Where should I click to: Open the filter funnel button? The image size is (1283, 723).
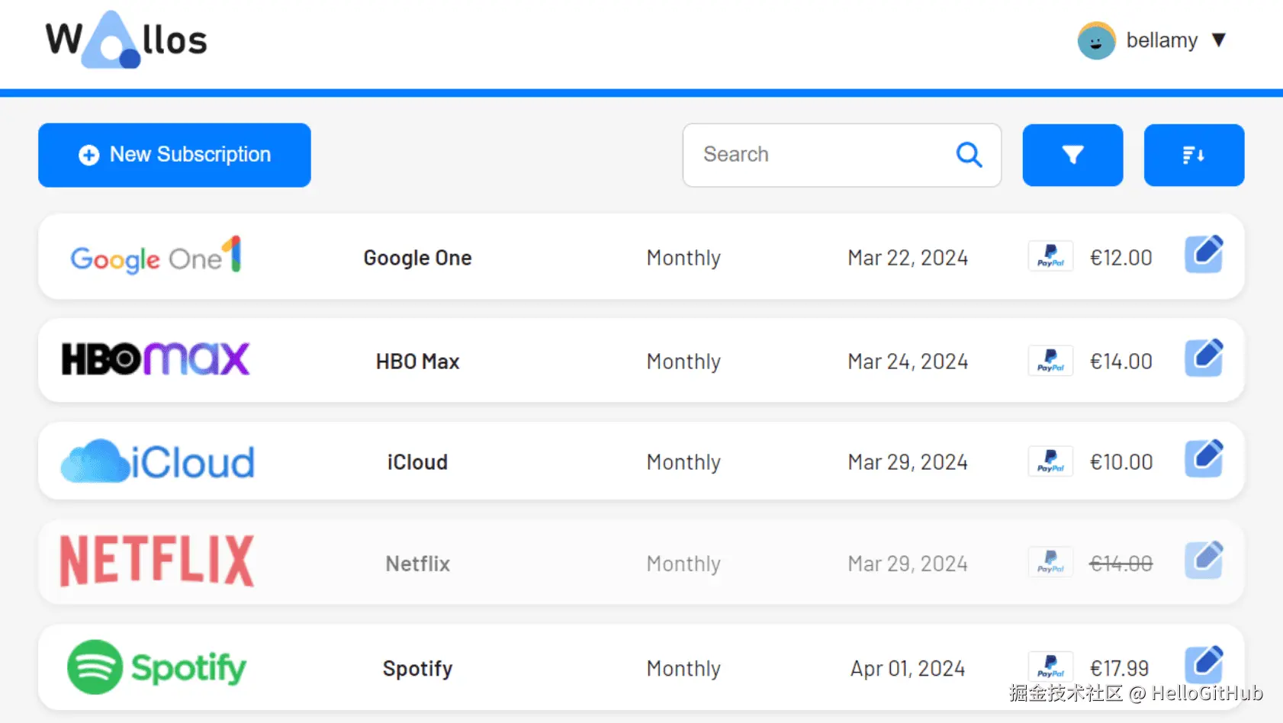click(x=1072, y=155)
